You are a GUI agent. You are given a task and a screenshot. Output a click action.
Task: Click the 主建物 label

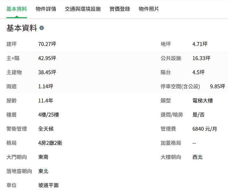[x=14, y=72]
